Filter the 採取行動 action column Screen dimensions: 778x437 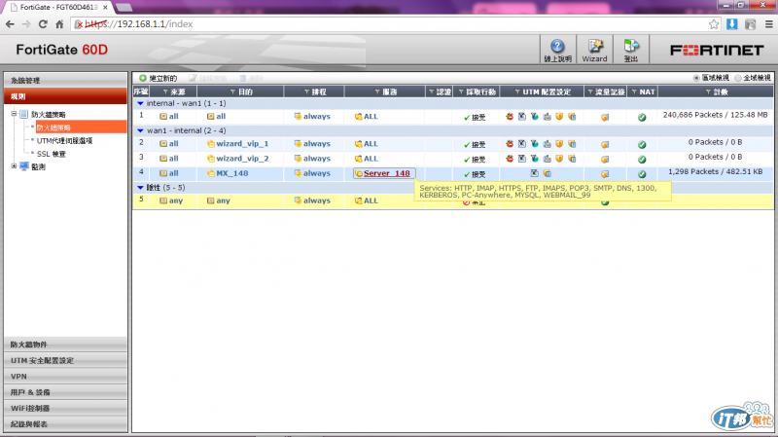click(461, 91)
